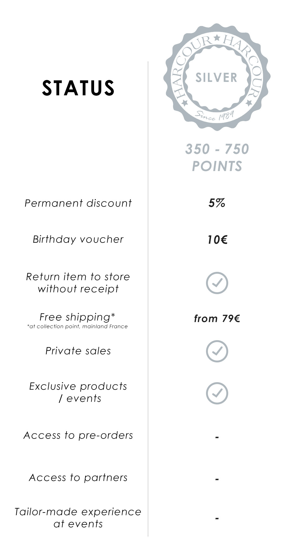This screenshot has height=560, width=292.
Task: Click the Private sales label
Action: click(78, 351)
